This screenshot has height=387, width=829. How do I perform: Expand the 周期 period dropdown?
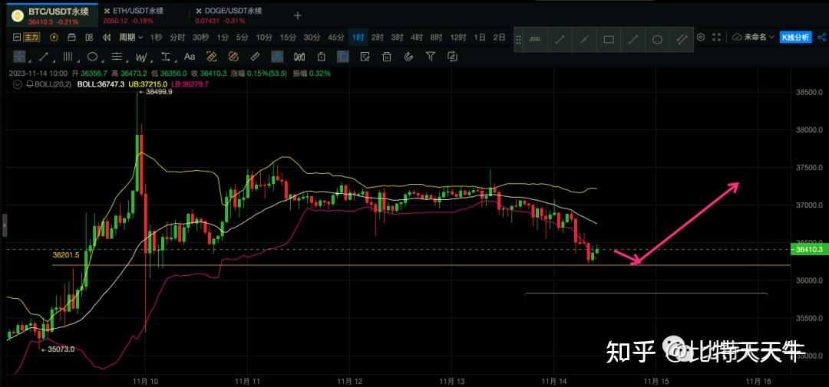coord(130,38)
